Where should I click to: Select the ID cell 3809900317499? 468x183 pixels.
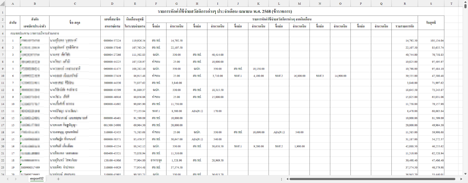coord(35,168)
